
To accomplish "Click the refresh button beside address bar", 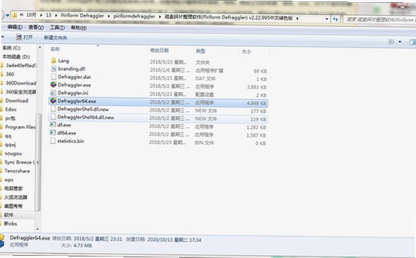I will pyautogui.click(x=336, y=18).
